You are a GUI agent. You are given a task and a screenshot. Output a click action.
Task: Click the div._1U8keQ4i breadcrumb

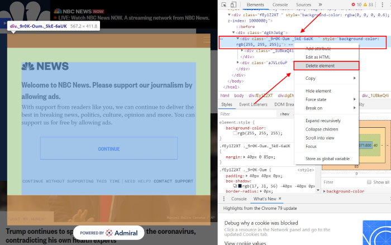(375, 95)
